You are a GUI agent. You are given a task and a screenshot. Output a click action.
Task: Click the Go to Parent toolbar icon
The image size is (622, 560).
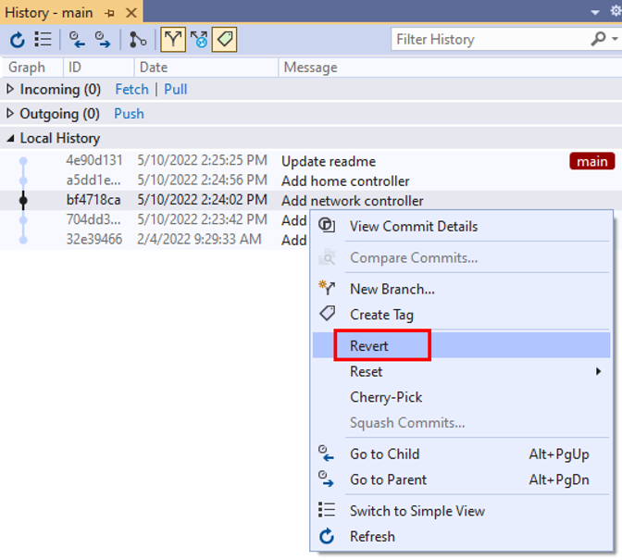pos(103,40)
